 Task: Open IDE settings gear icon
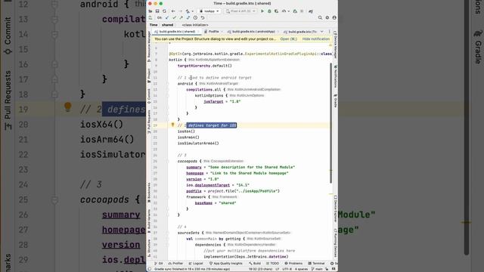click(x=327, y=18)
